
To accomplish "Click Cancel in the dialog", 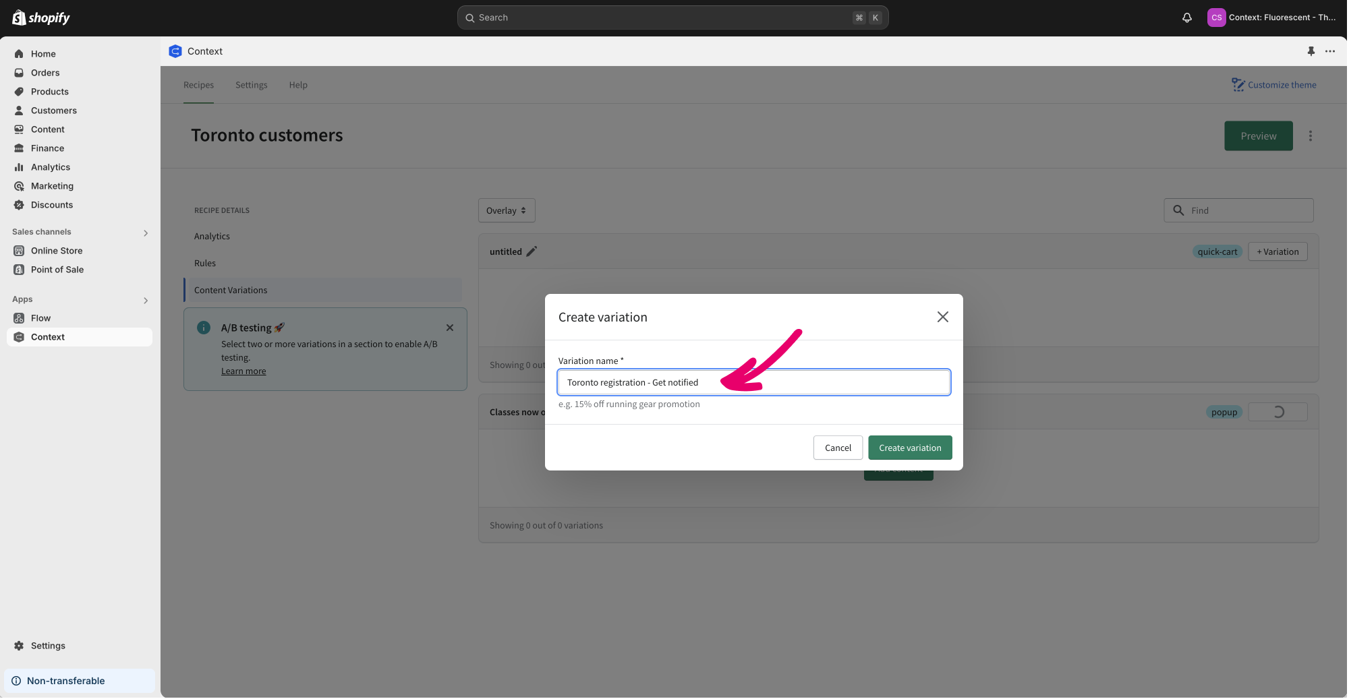I will [x=837, y=448].
